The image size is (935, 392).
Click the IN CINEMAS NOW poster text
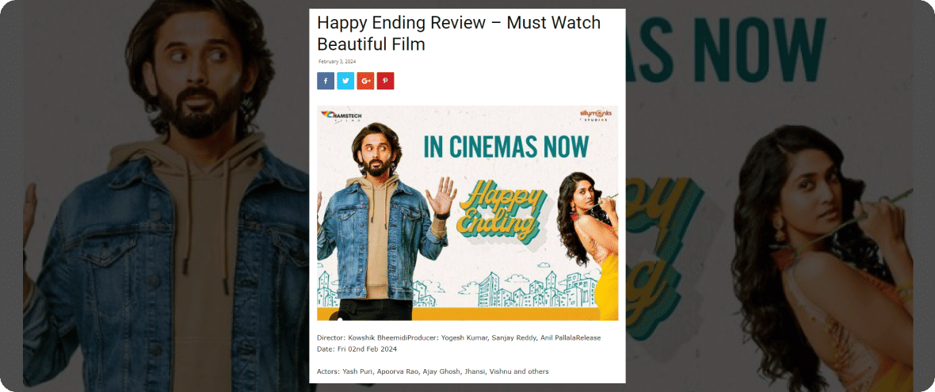coord(506,147)
